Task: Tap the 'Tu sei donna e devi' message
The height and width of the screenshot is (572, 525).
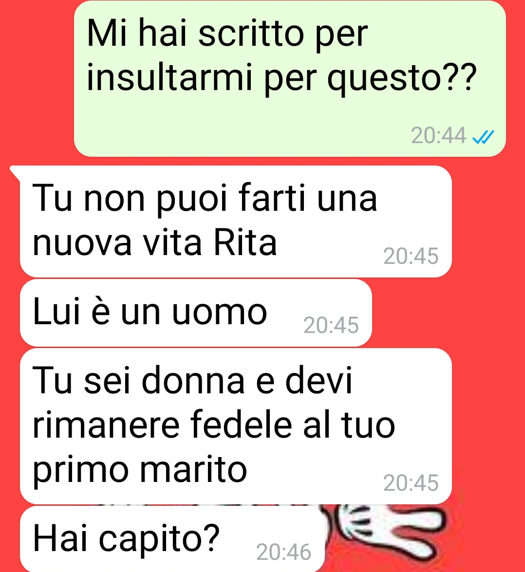Action: point(236,426)
